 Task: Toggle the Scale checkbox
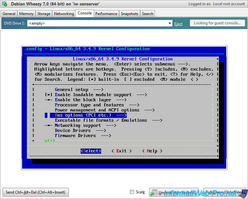coord(132,192)
